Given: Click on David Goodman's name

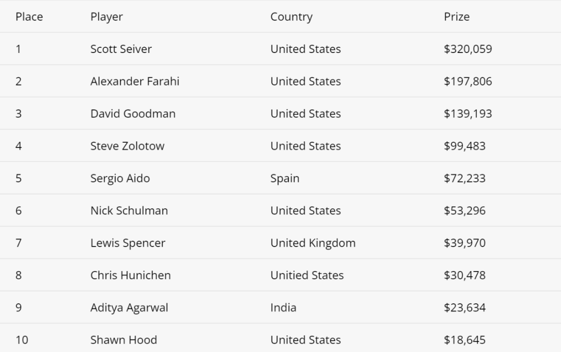Looking at the screenshot, I should coord(133,114).
